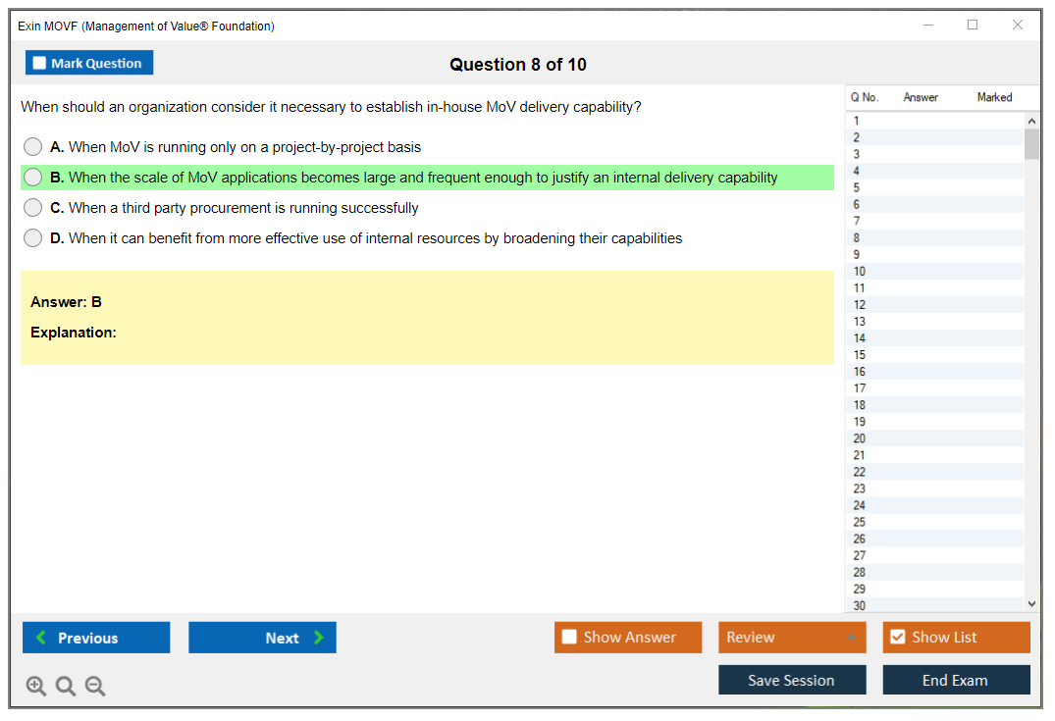Viewport: 1055px width, 721px height.
Task: Click the zoom reset magnifier icon
Action: click(66, 687)
